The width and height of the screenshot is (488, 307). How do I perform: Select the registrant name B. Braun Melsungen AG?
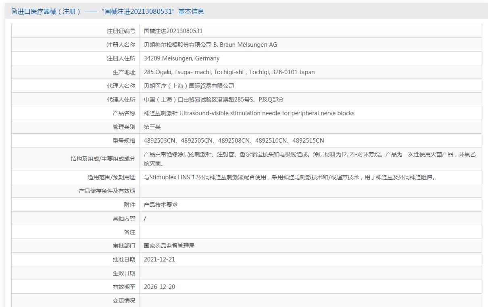210,45
